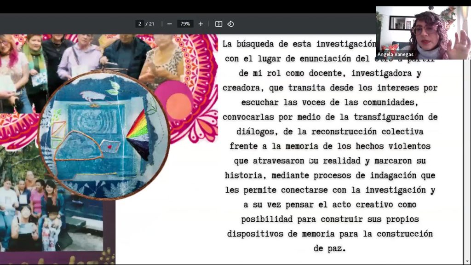The image size is (471, 265).
Task: Click the total page count 21
Action: pyautogui.click(x=151, y=24)
